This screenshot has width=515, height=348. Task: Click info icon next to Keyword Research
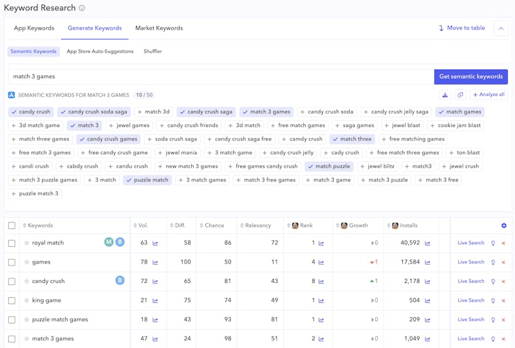[x=82, y=8]
